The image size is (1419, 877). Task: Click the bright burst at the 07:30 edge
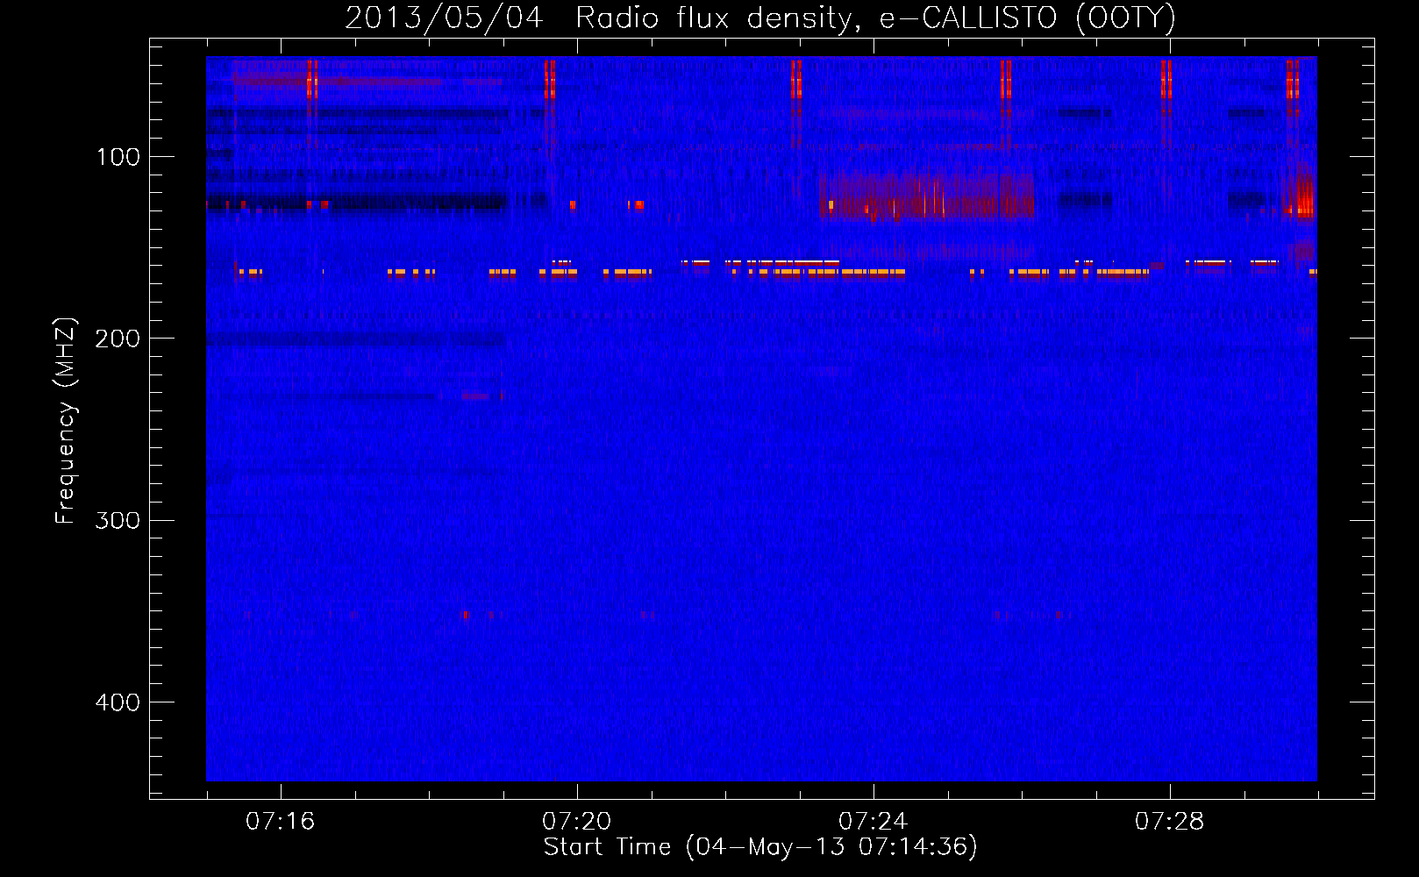tap(1301, 195)
